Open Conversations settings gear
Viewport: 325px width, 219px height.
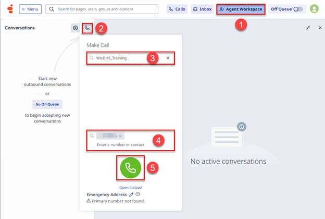coord(76,28)
